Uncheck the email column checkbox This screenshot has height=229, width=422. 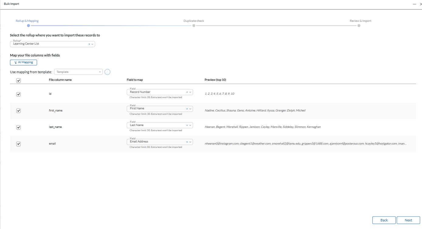click(18, 144)
